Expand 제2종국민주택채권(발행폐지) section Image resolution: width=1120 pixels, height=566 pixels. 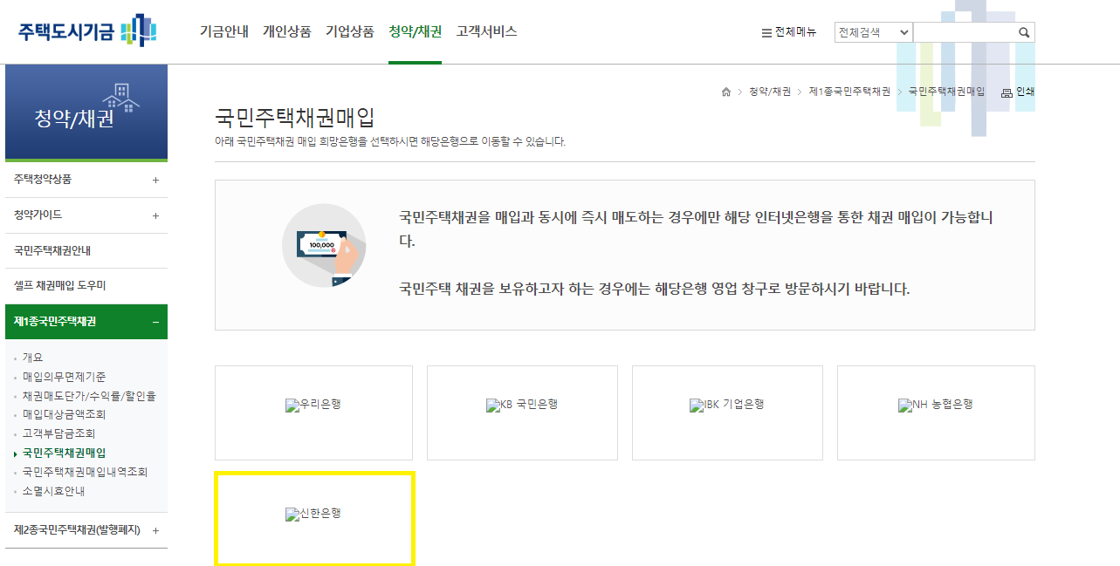tap(86, 530)
